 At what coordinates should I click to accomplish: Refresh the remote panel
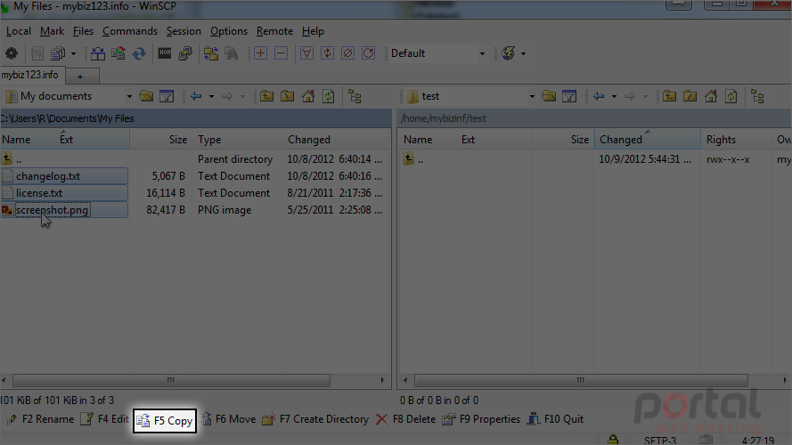[731, 96]
